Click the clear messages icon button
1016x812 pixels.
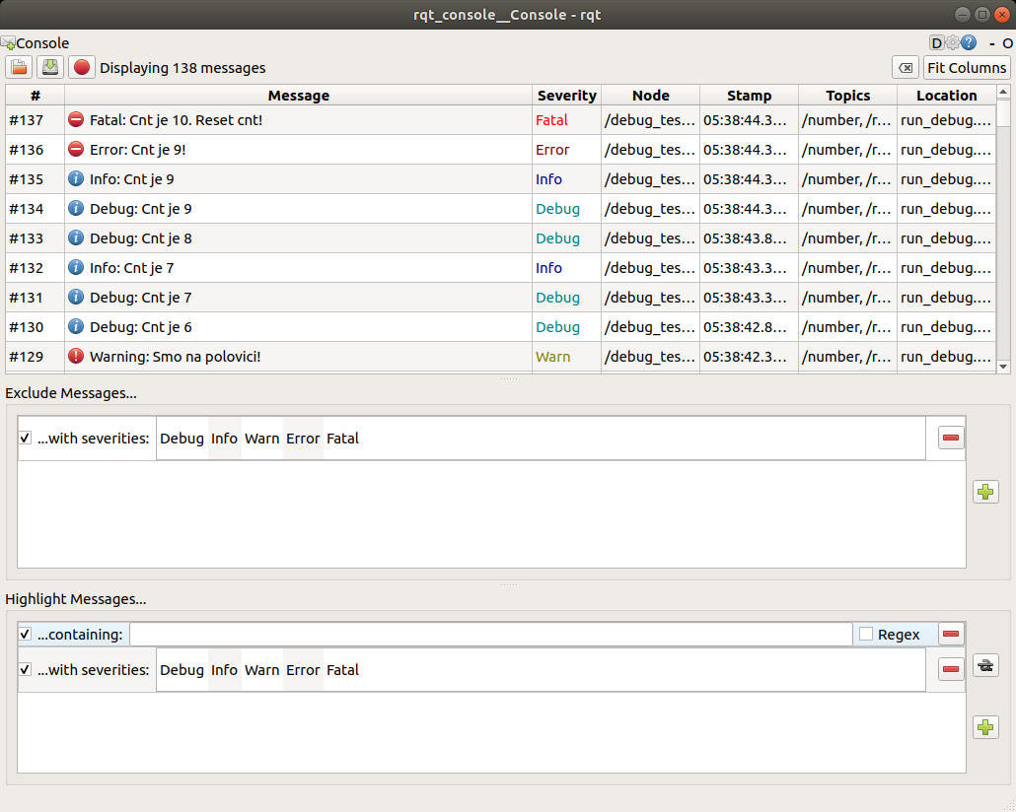(x=905, y=68)
